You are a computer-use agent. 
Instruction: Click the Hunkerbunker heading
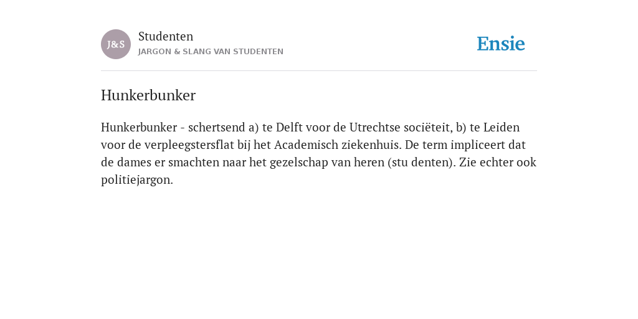pyautogui.click(x=148, y=95)
